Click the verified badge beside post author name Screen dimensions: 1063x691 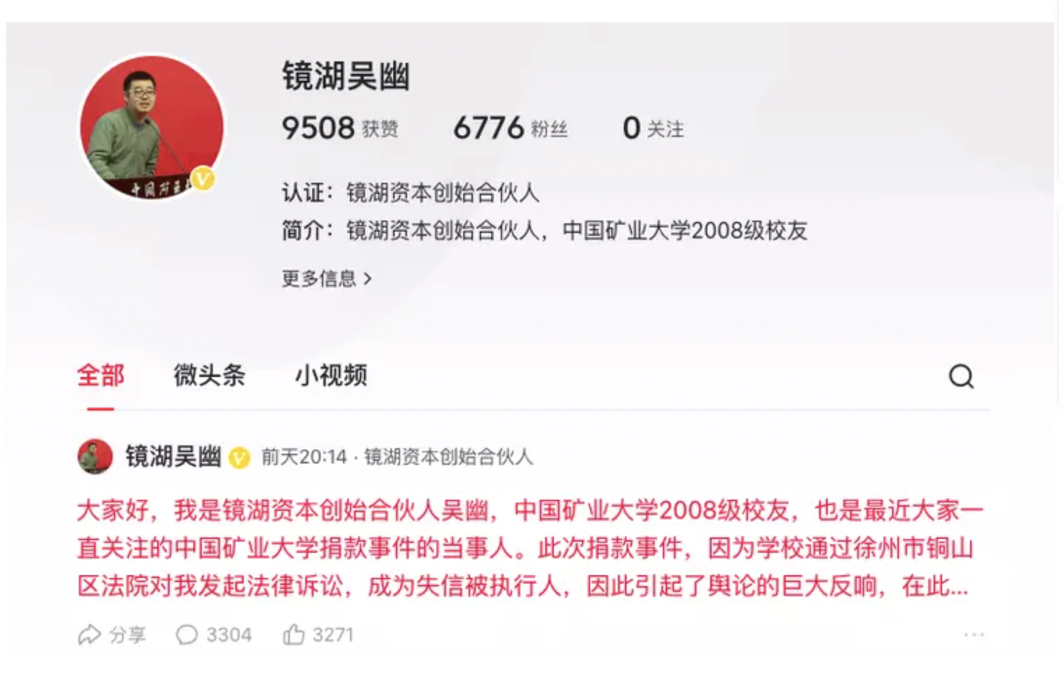[x=240, y=458]
